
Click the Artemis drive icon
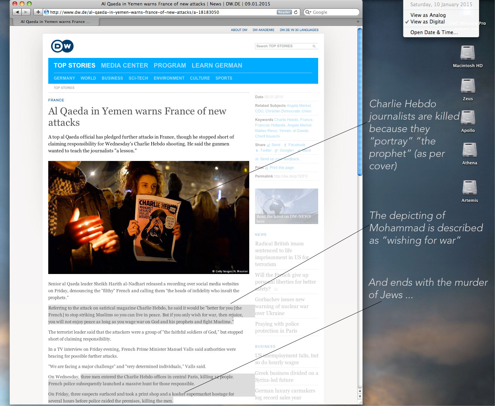click(x=469, y=188)
